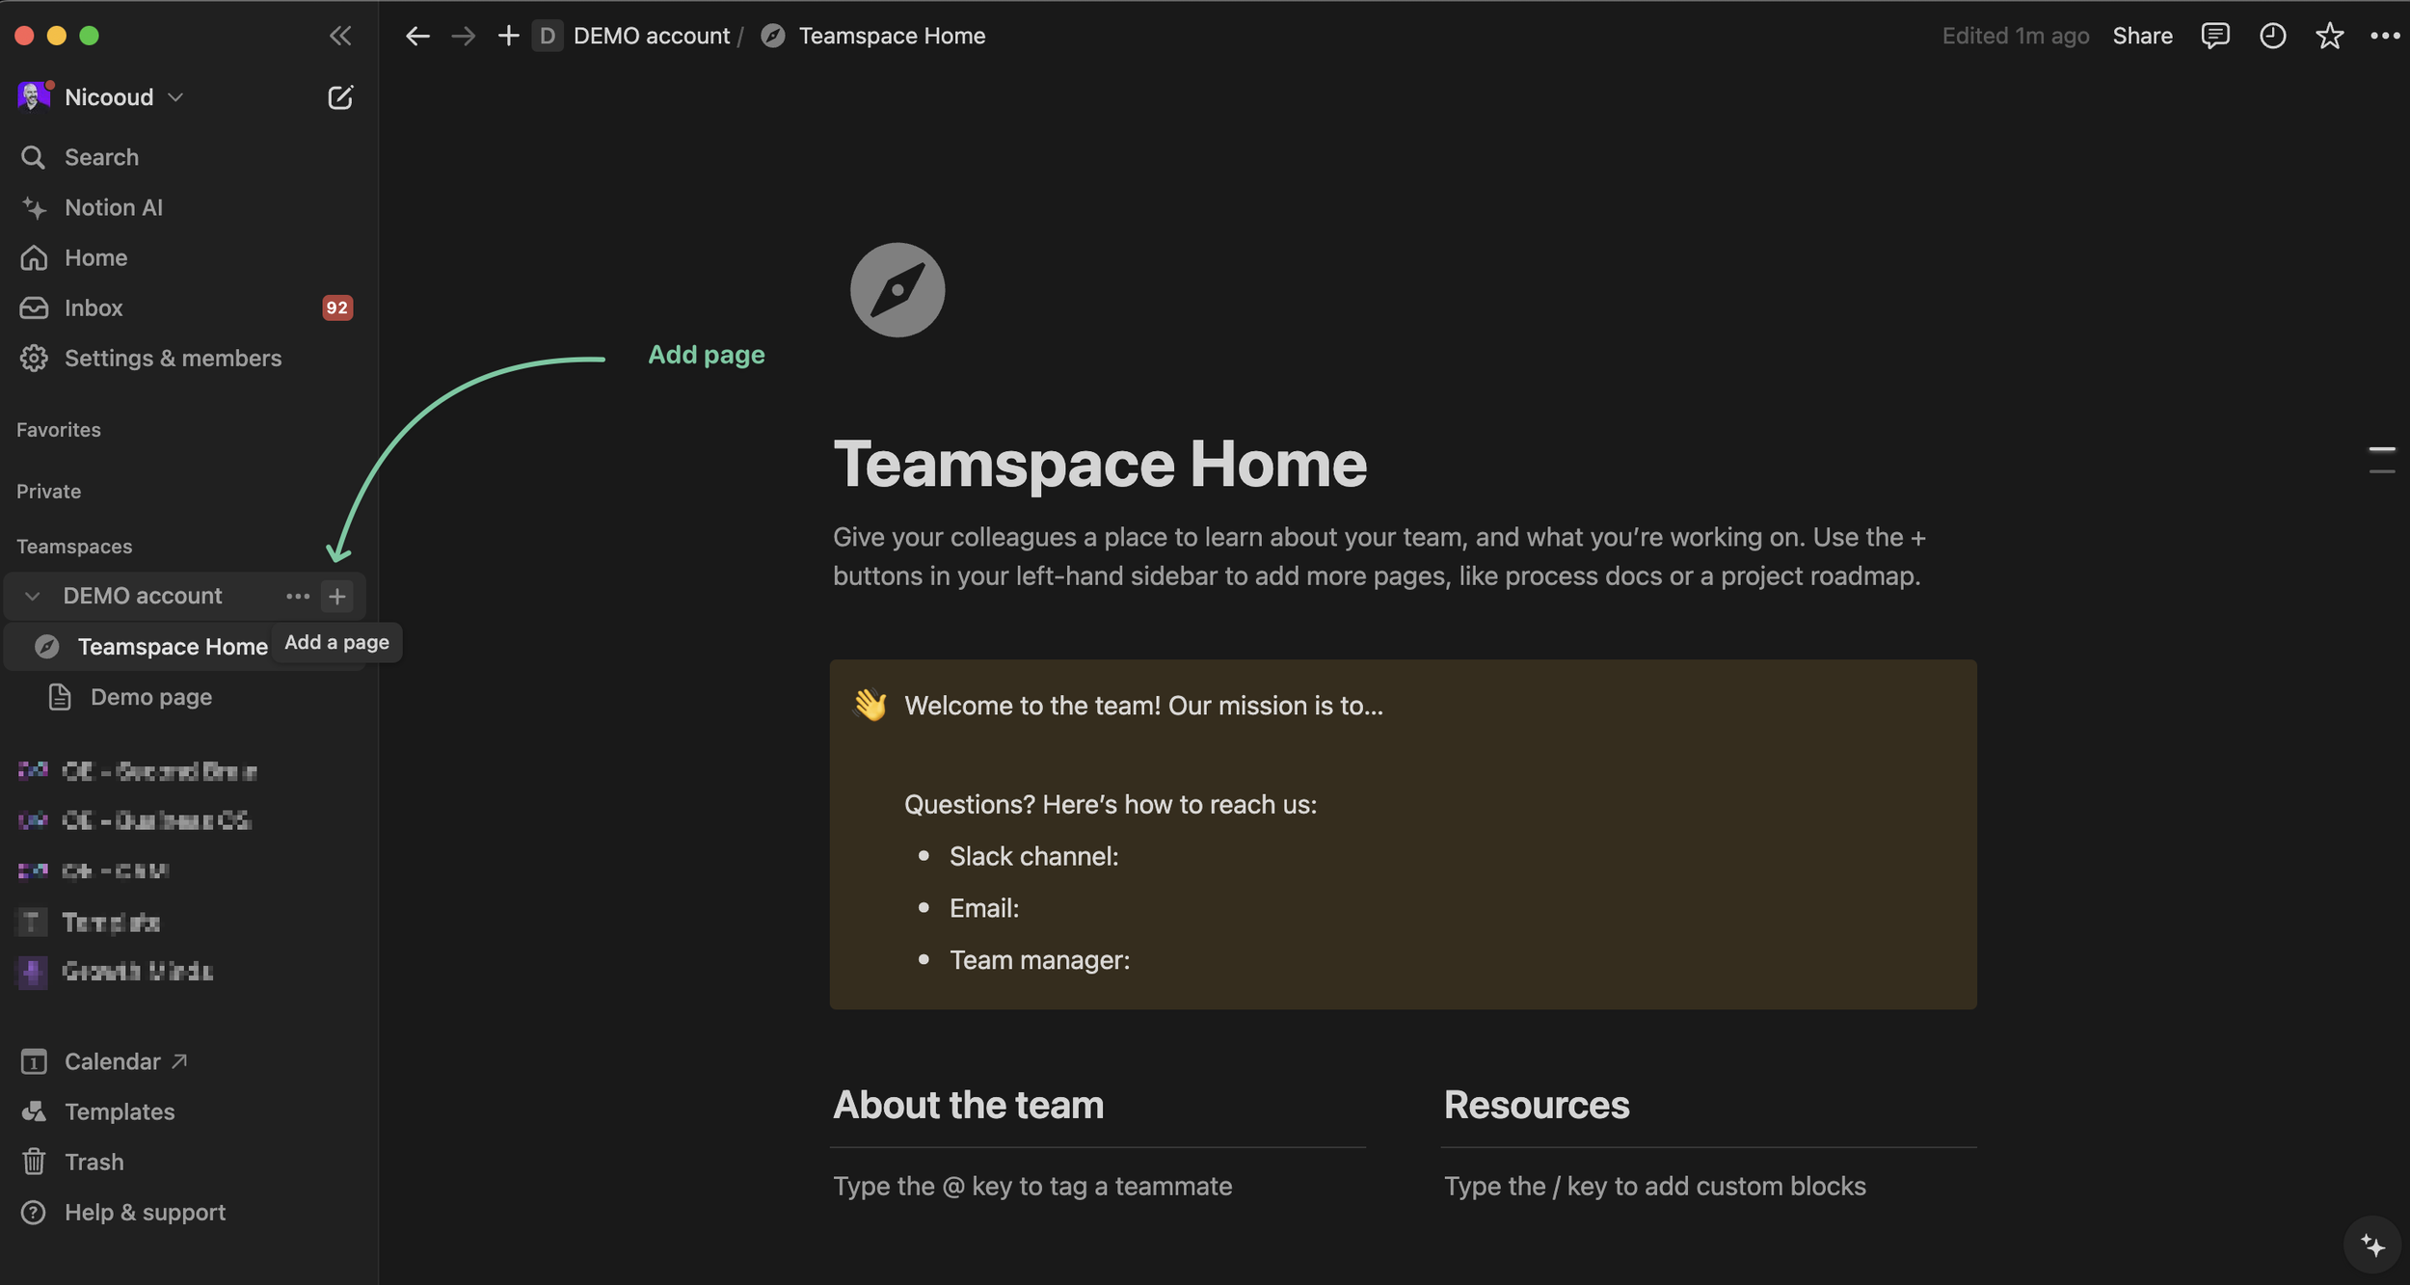Open comments panel icon in top bar
Image resolution: width=2410 pixels, height=1285 pixels.
[x=2214, y=36]
